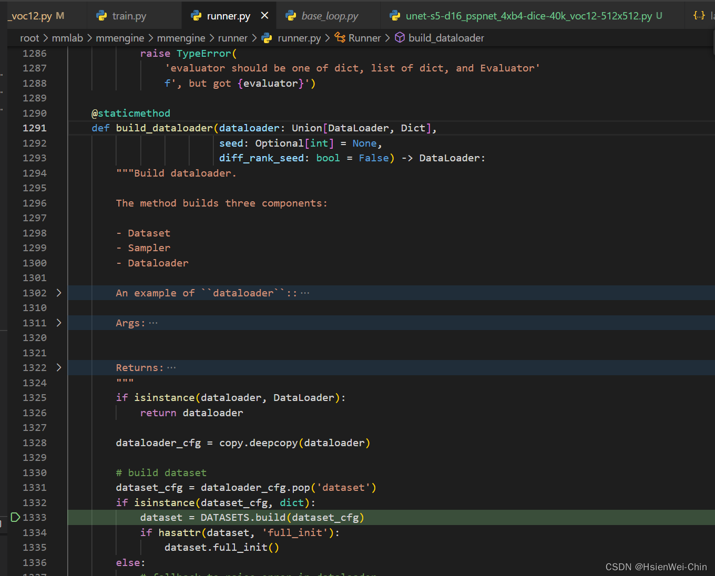Screen dimensions: 715x576
Task: Click "dataloader_cfg.pop('dataset')" expression
Action: (x=289, y=487)
